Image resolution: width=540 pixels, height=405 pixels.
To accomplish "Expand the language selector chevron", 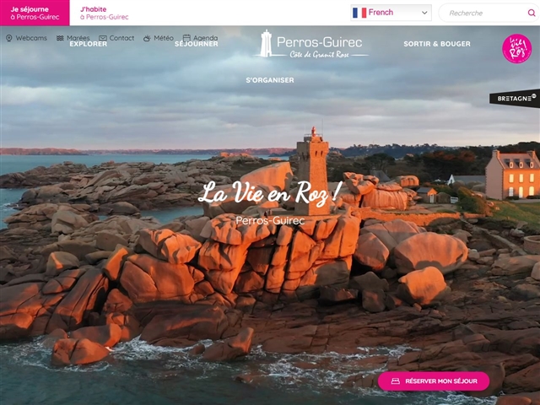I will click(x=424, y=13).
